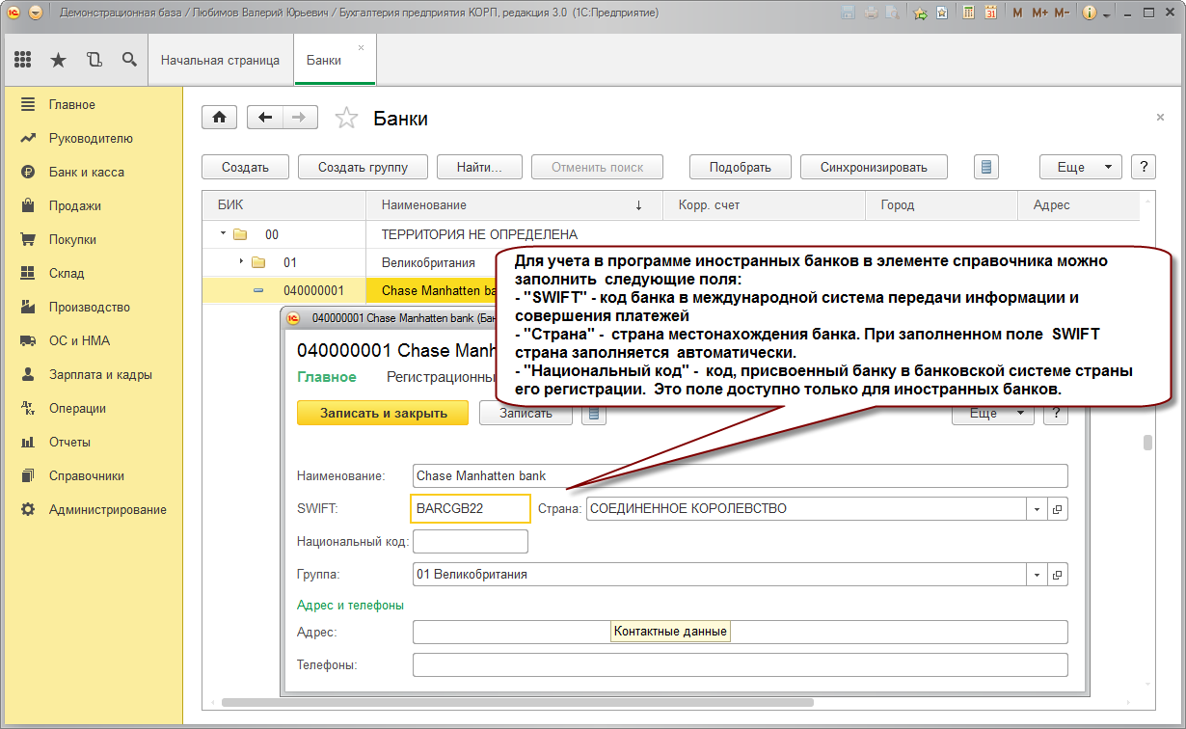This screenshot has height=729, width=1186.
Task: Add Банки to favorites star
Action: pos(346,119)
